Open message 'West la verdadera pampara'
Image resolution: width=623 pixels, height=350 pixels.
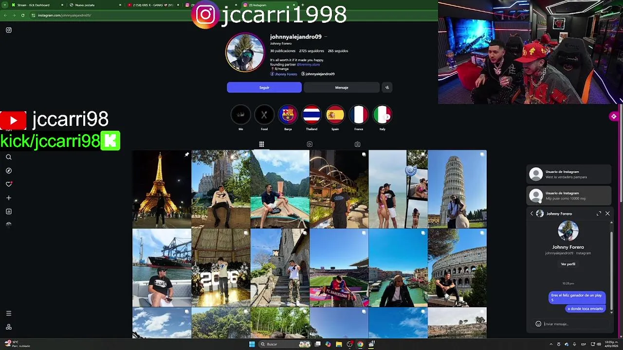pyautogui.click(x=568, y=174)
